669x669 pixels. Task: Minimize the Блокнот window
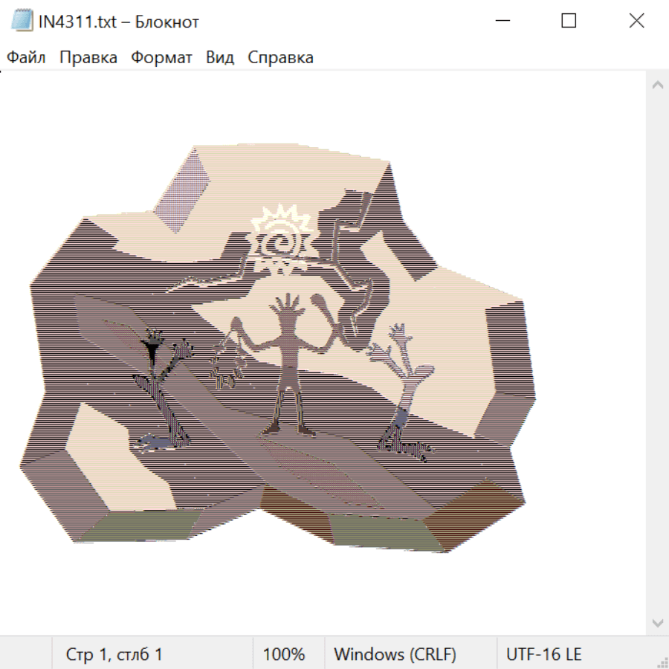pos(501,22)
